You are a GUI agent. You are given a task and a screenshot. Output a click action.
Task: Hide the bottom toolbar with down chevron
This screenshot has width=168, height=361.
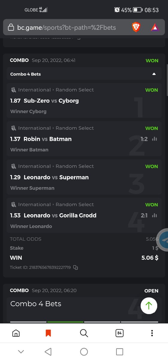click(21, 352)
